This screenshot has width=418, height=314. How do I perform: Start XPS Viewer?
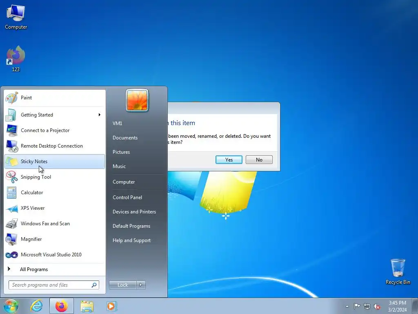(x=55, y=208)
